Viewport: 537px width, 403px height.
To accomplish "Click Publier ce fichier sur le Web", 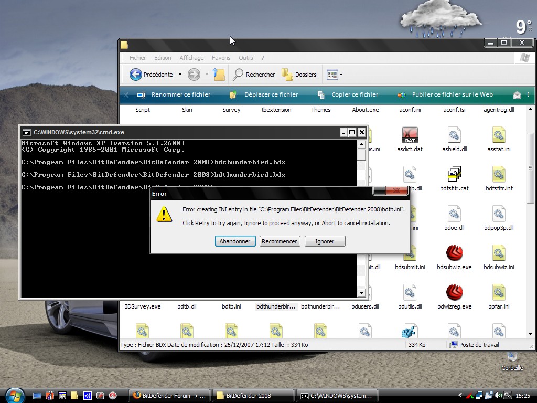I will pyautogui.click(x=453, y=94).
